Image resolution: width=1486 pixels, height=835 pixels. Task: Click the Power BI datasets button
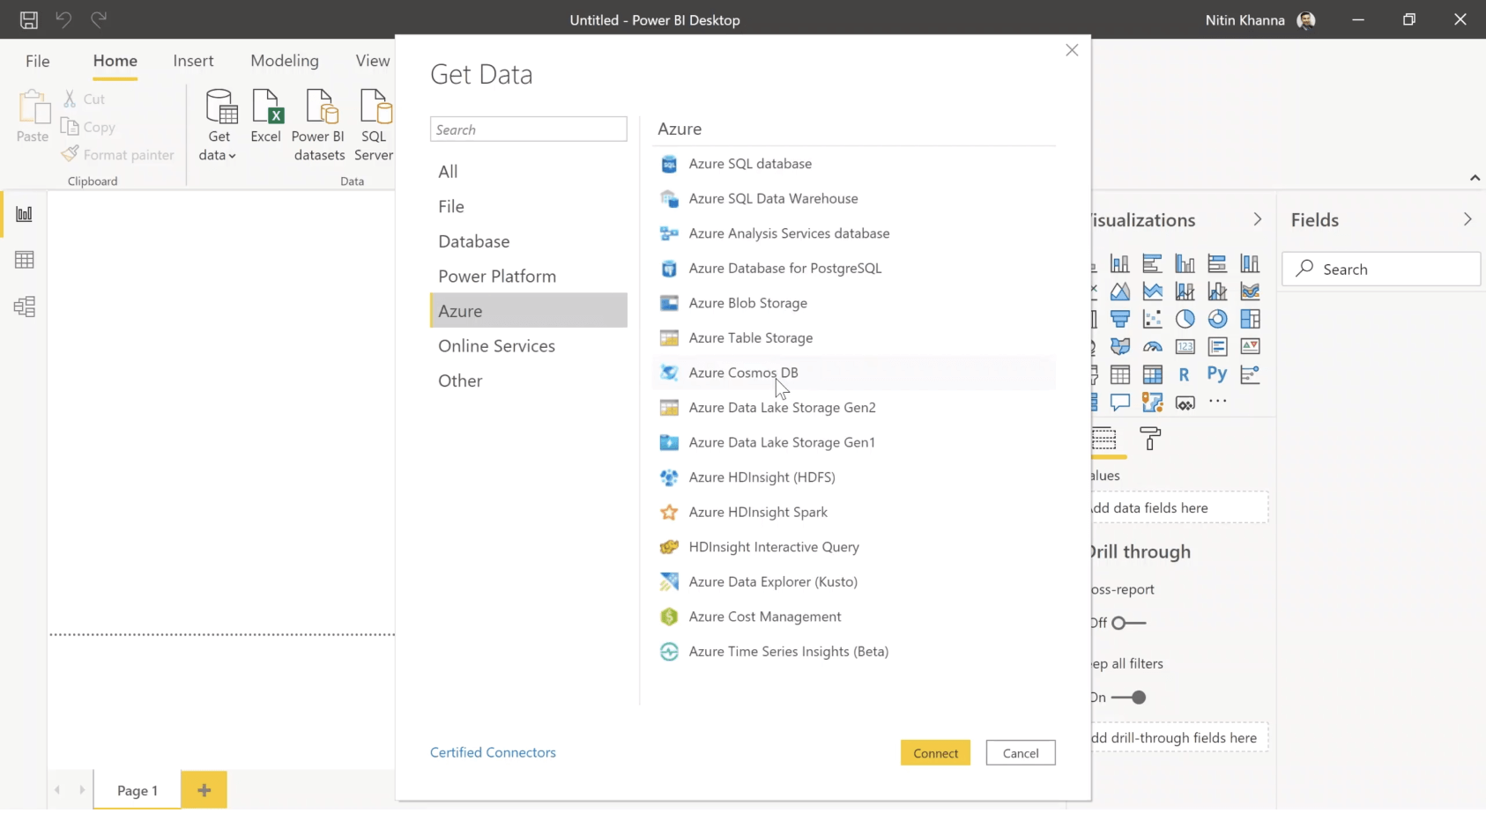pos(318,126)
